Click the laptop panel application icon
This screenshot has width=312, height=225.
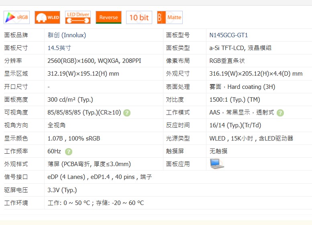point(217,164)
